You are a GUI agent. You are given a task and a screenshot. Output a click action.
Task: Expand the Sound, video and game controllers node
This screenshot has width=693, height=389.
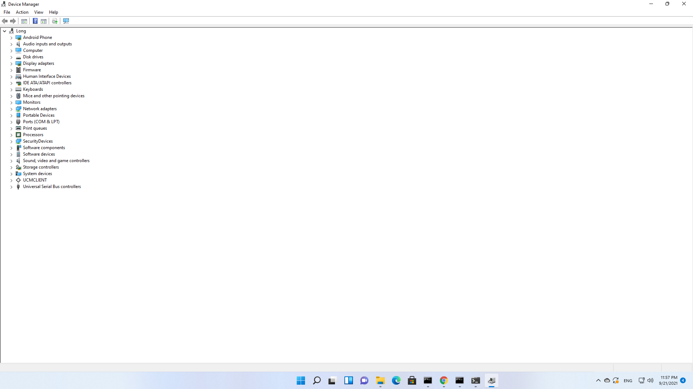(11, 161)
